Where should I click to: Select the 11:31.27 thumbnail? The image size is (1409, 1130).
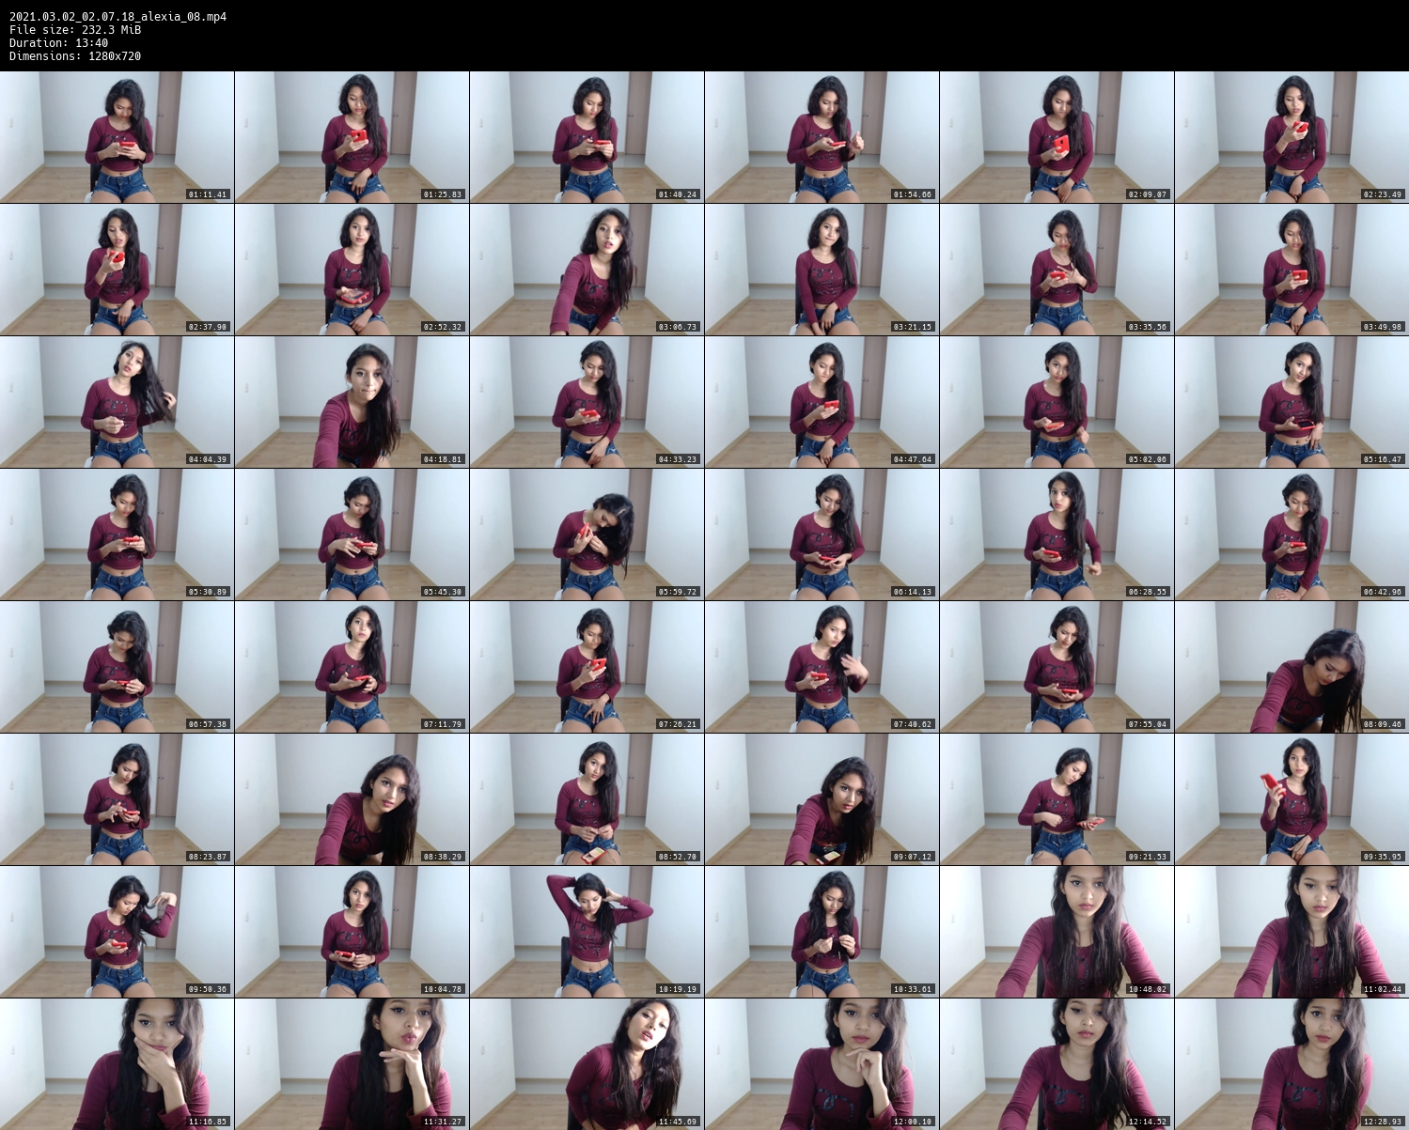[352, 1064]
